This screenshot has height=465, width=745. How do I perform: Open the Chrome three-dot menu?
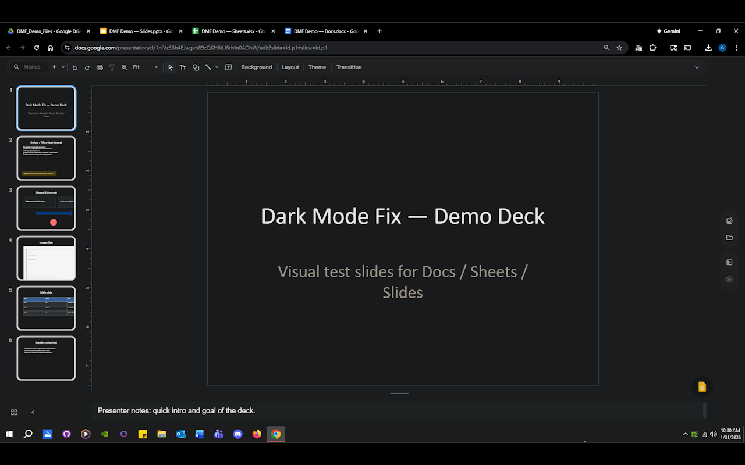point(735,48)
